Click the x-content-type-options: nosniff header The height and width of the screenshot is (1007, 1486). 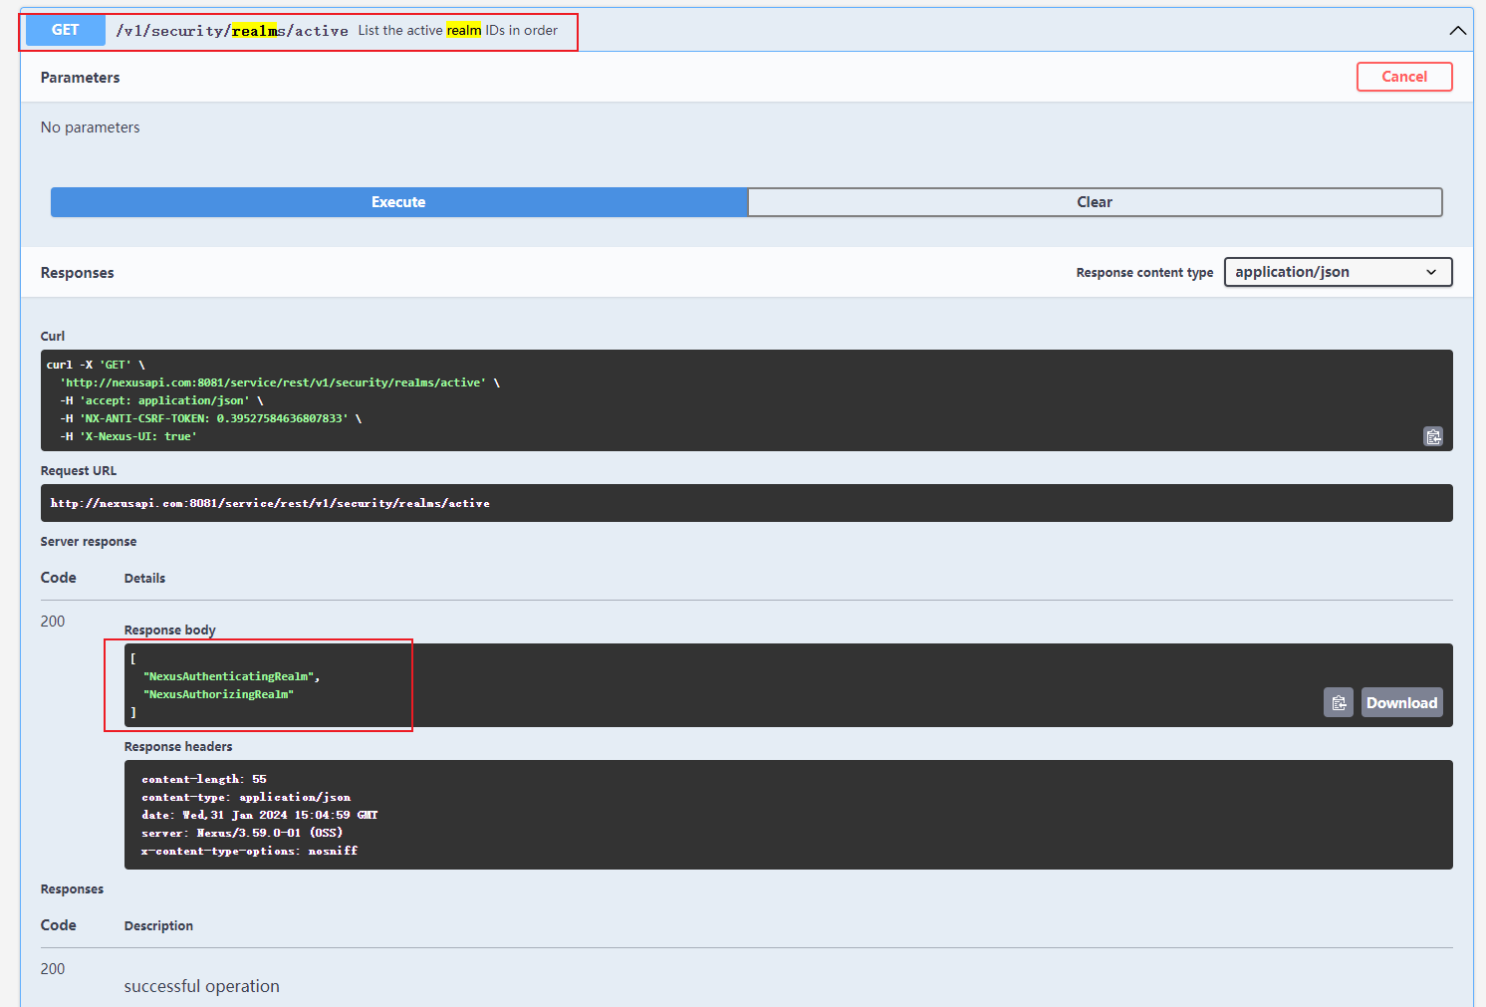click(x=250, y=851)
